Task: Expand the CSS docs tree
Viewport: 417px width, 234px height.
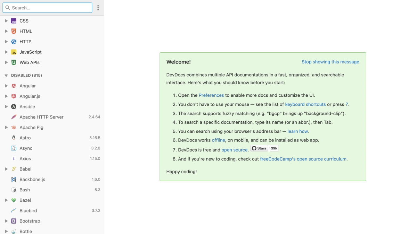Action: coord(6,21)
